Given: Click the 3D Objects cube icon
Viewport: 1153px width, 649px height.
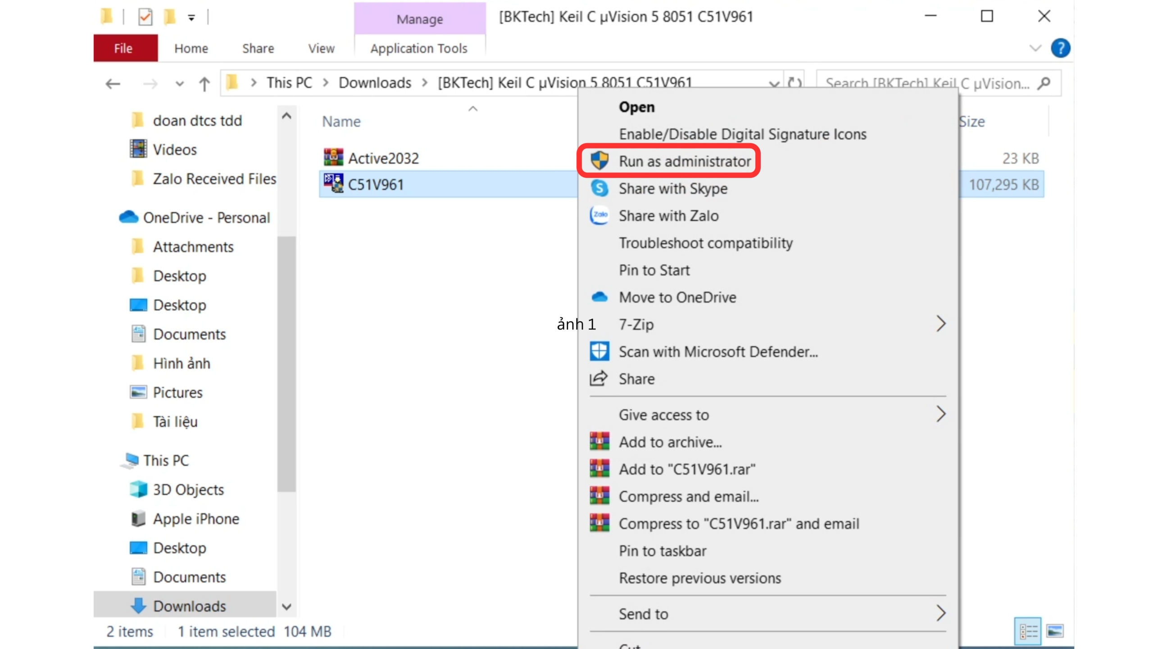Looking at the screenshot, I should (x=138, y=489).
